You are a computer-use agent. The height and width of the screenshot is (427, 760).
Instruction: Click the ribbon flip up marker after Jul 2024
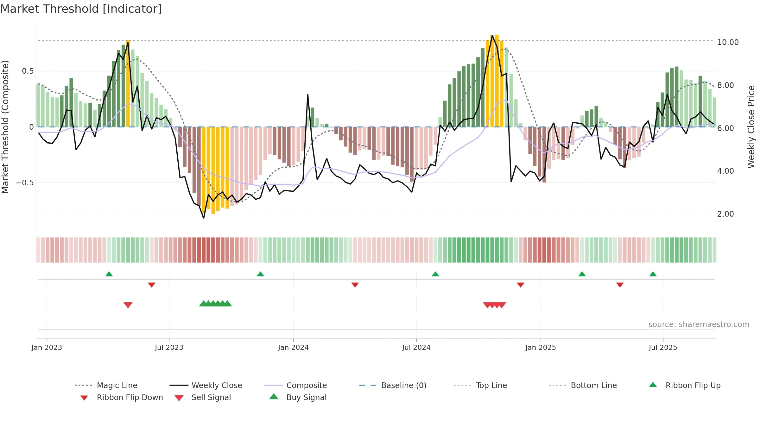point(435,274)
